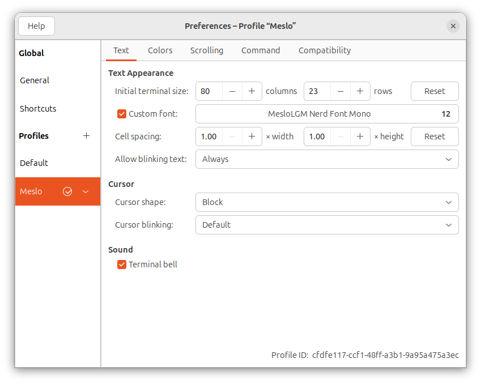Increase cell spacing height with plus

tap(360, 136)
